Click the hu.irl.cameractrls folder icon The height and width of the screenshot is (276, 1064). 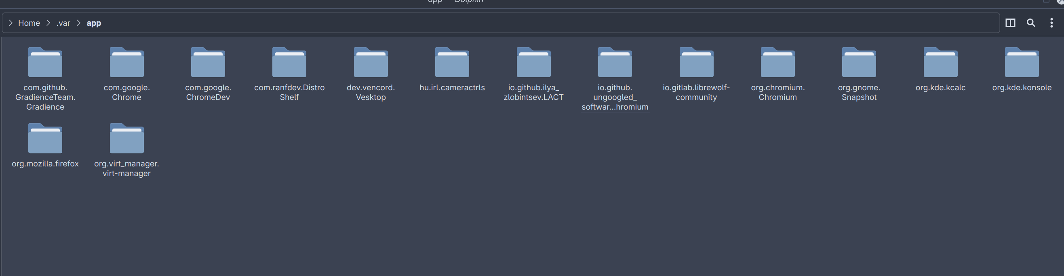click(452, 62)
